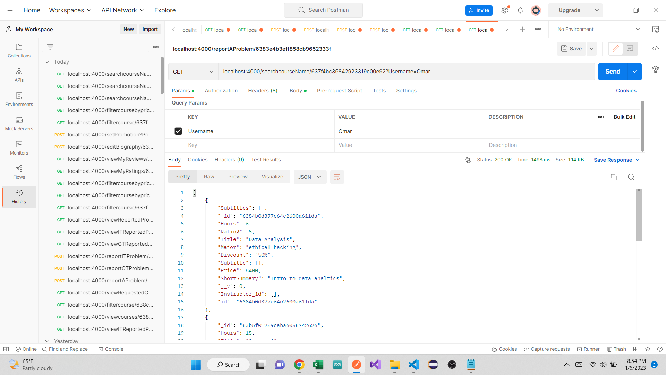Viewport: 666px width, 375px height.
Task: Open the Postbot lightbulb assistant
Action: tap(656, 69)
